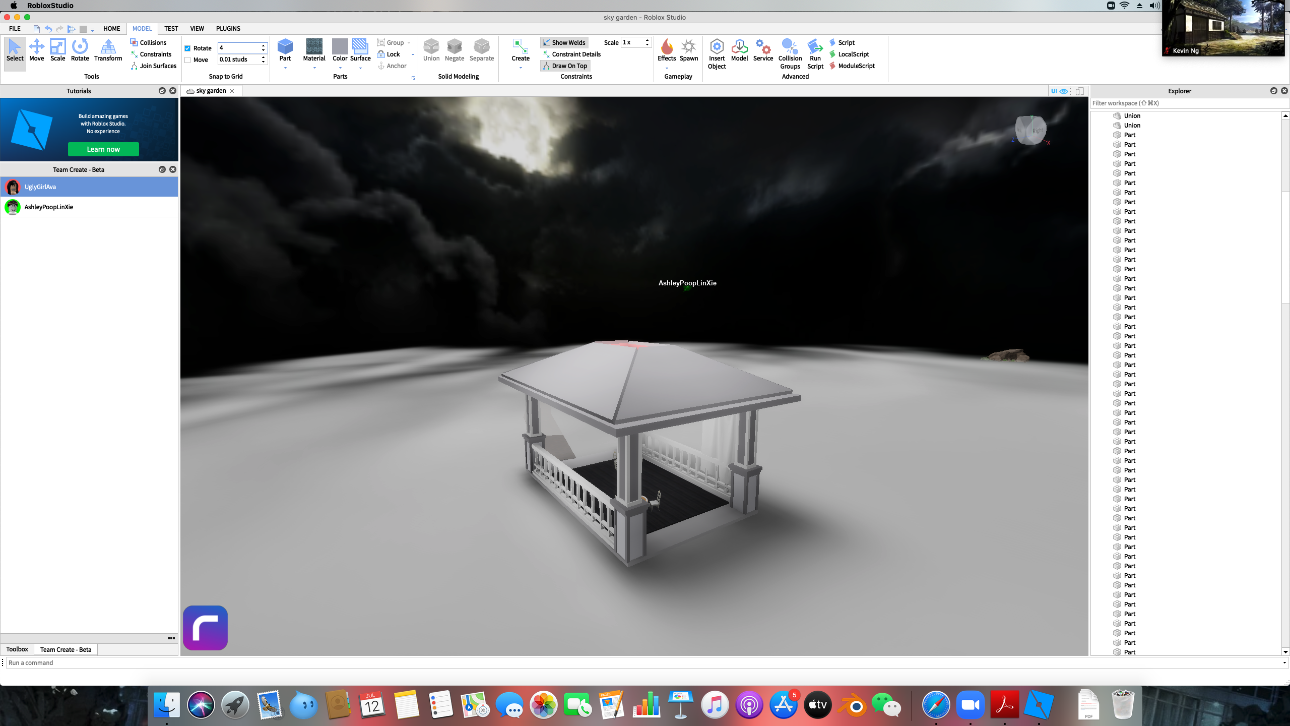Open the Create constraint dropdown
Screen dimensions: 1290x726
pos(521,68)
